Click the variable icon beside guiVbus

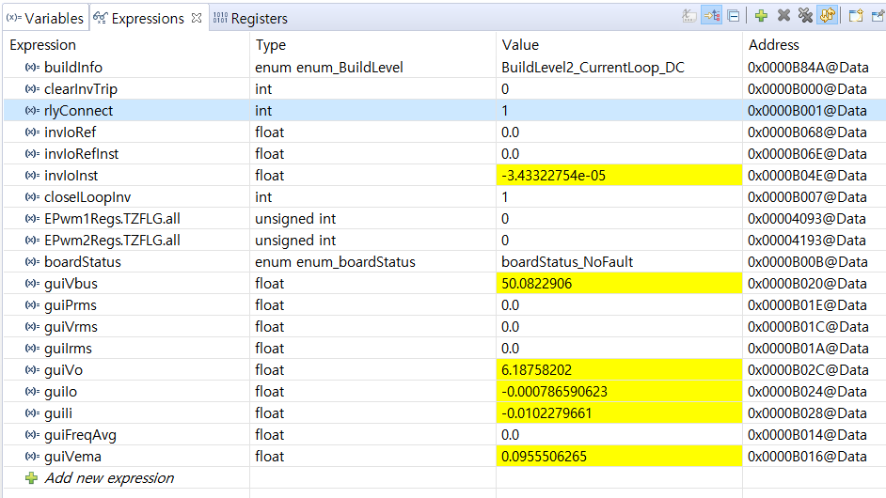[33, 284]
